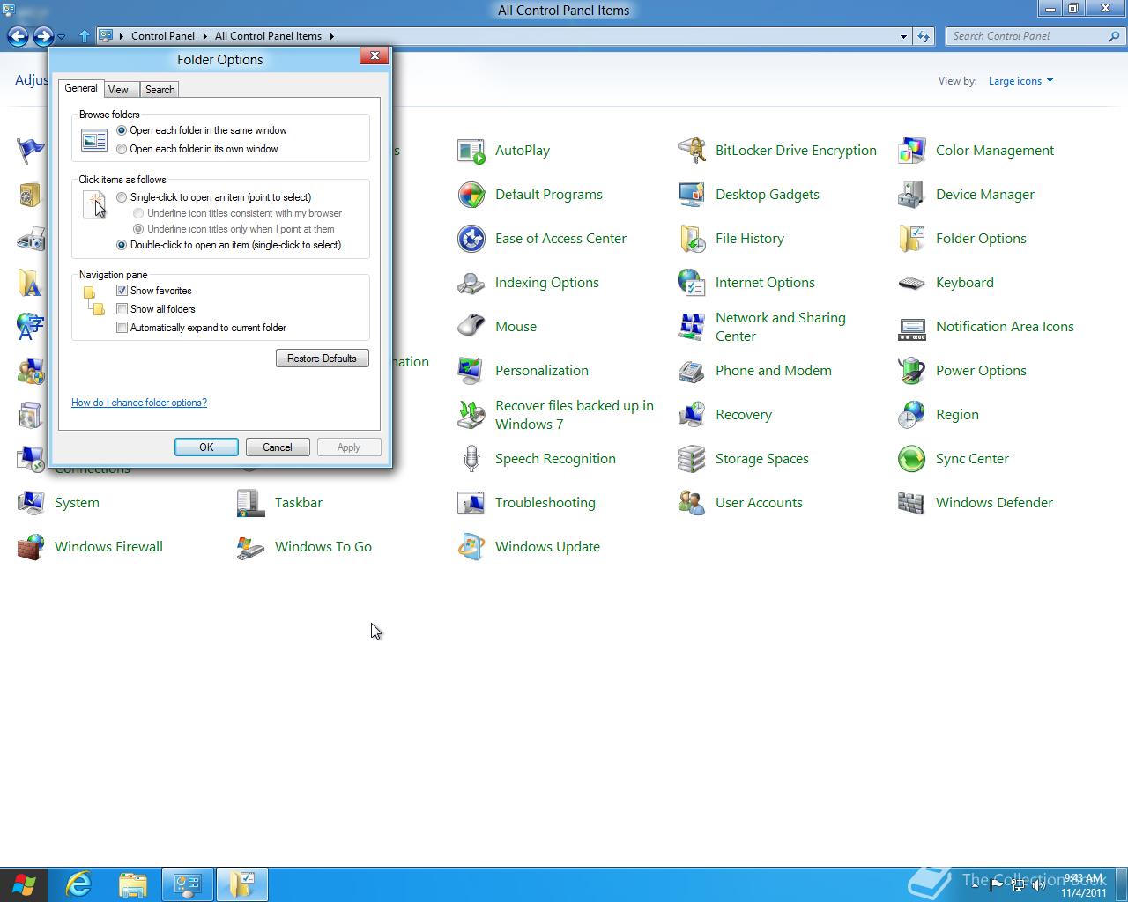Image resolution: width=1128 pixels, height=902 pixels.
Task: Enable 'Single-click to open an item'
Action: tap(122, 196)
